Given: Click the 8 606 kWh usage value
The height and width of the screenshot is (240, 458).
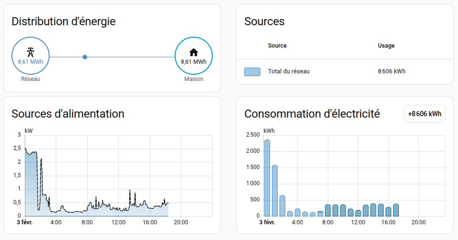Looking at the screenshot, I should [391, 71].
